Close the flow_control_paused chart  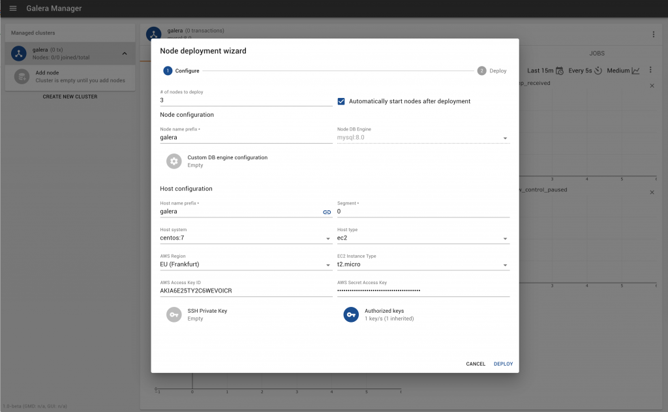[652, 193]
